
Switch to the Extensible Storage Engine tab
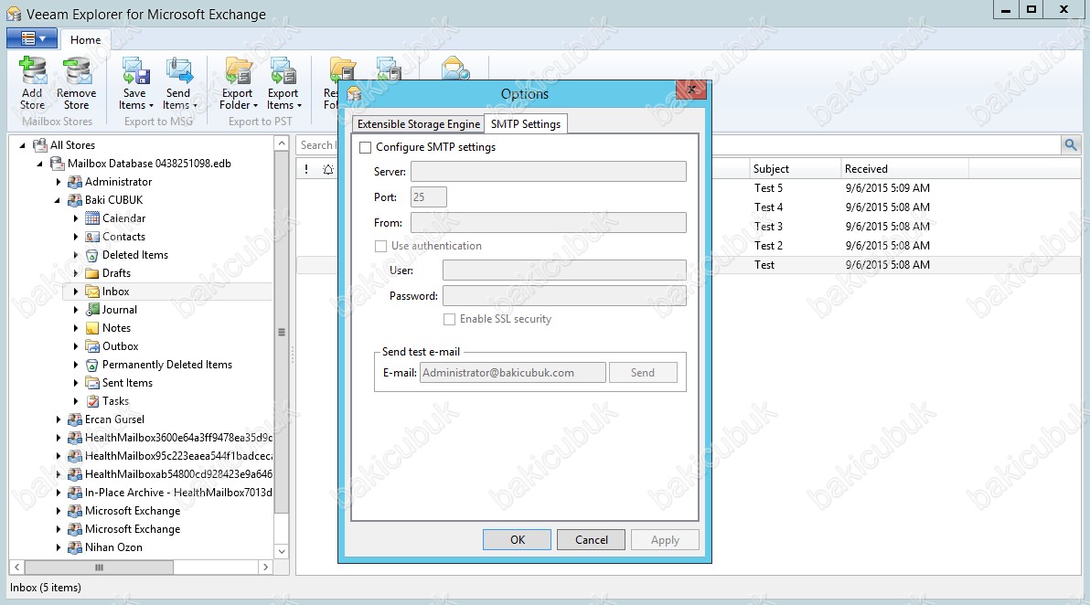[x=419, y=123]
